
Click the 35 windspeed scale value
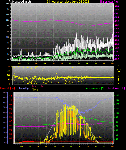pyautogui.click(x=7, y=20)
